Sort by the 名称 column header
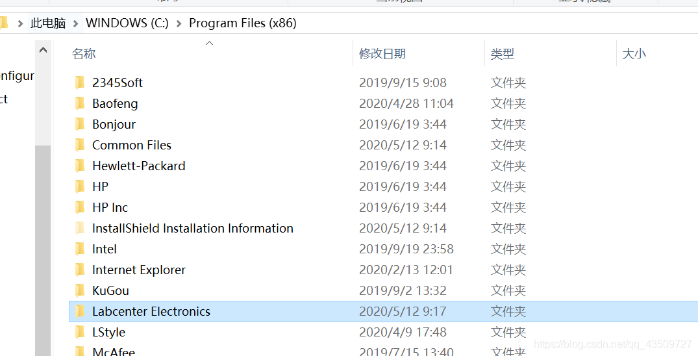 [84, 54]
